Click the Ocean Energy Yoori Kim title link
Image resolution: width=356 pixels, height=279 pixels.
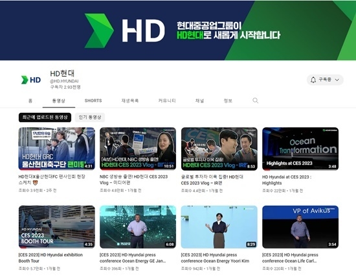pos(215,258)
